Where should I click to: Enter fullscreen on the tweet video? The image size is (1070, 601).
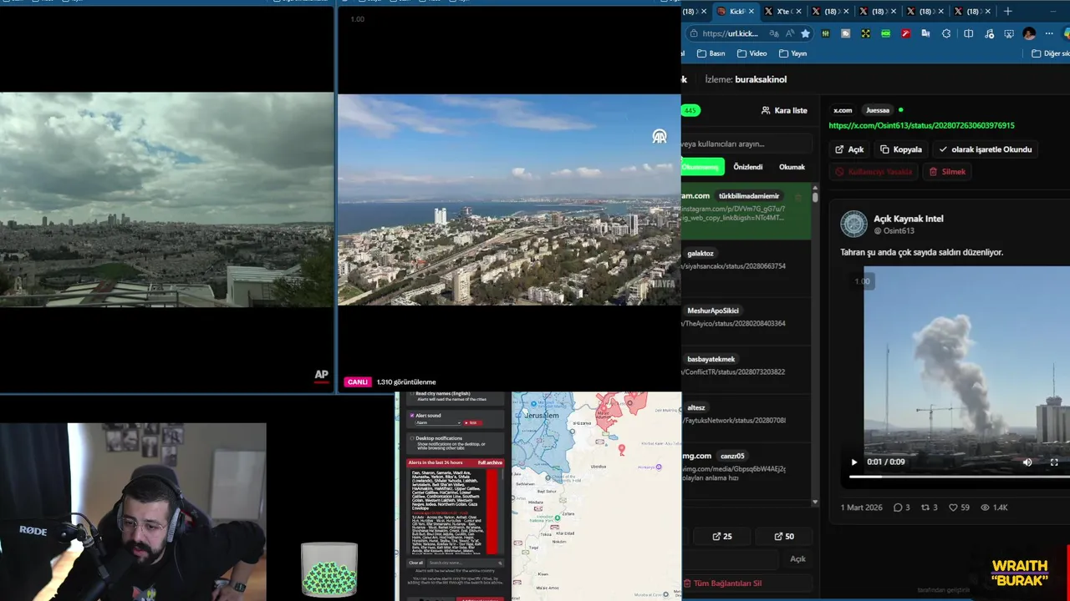(x=1054, y=462)
